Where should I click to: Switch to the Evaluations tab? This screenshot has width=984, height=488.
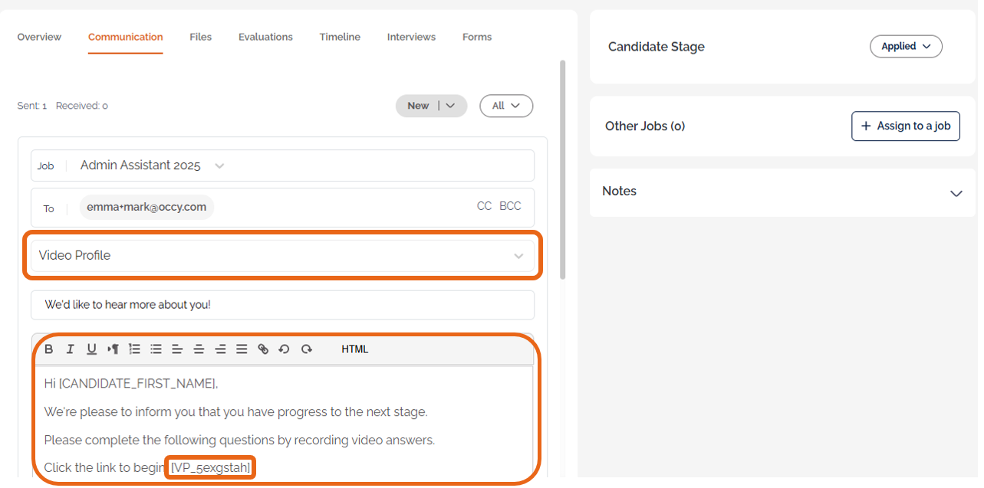[265, 37]
